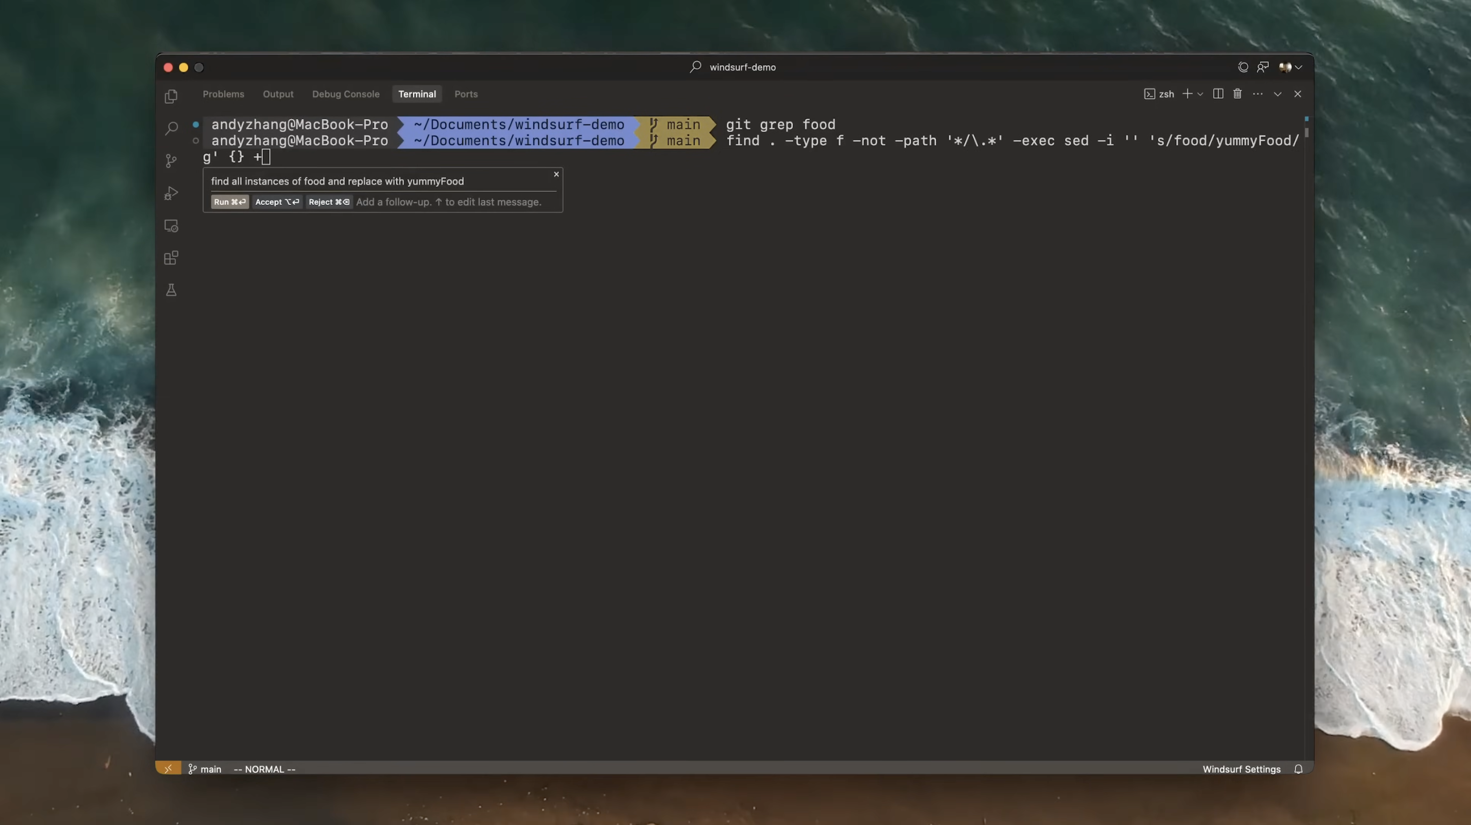Kill terminal with trash icon
1471x825 pixels.
[1237, 94]
